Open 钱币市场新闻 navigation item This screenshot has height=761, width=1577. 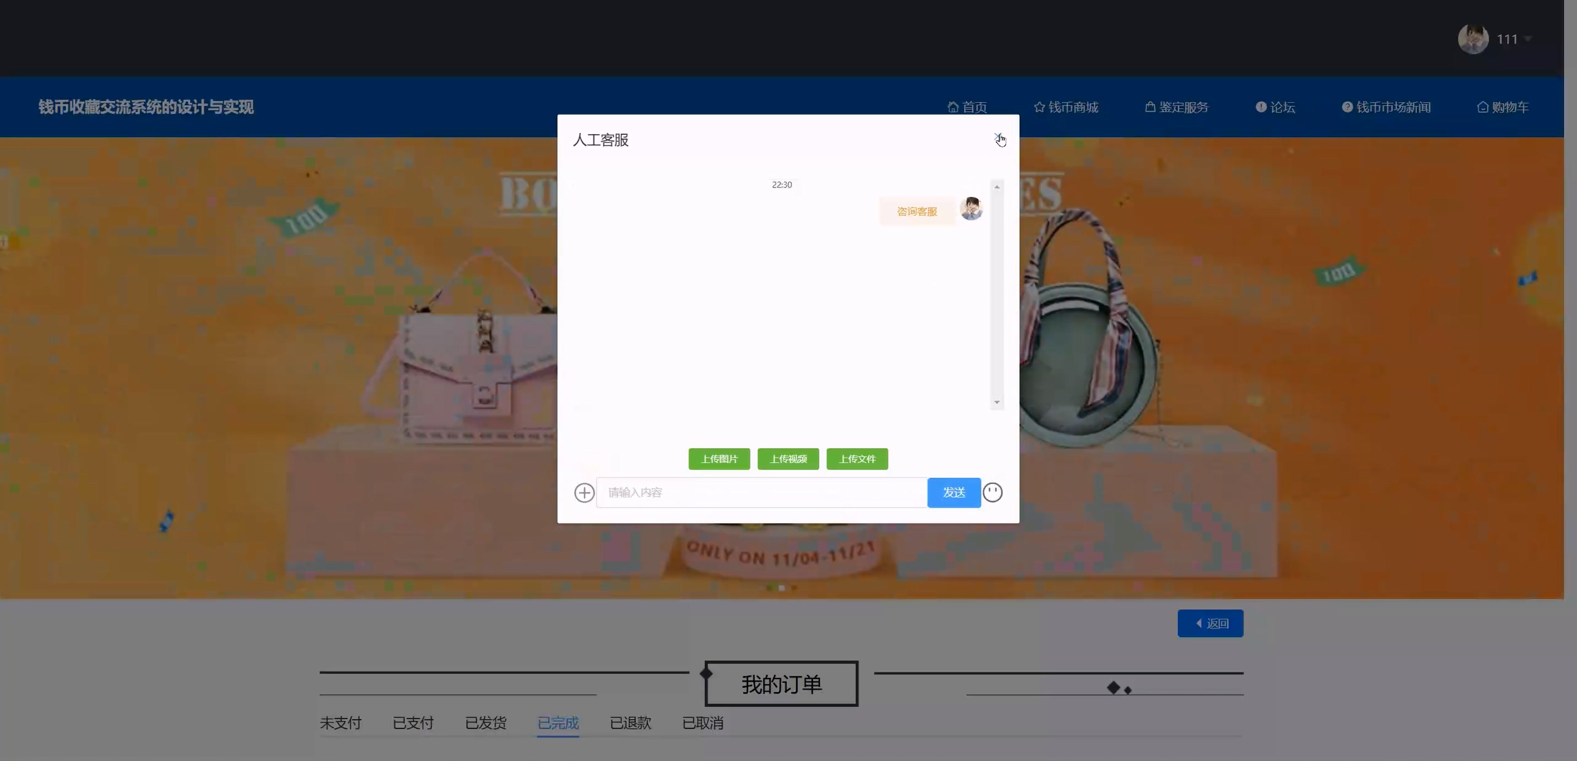1386,107
